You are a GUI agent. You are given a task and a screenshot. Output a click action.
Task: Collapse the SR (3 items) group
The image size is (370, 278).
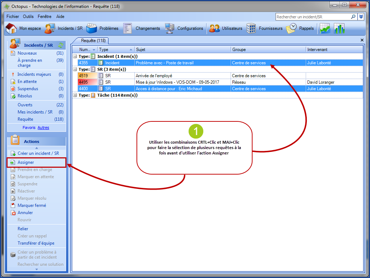[75, 69]
